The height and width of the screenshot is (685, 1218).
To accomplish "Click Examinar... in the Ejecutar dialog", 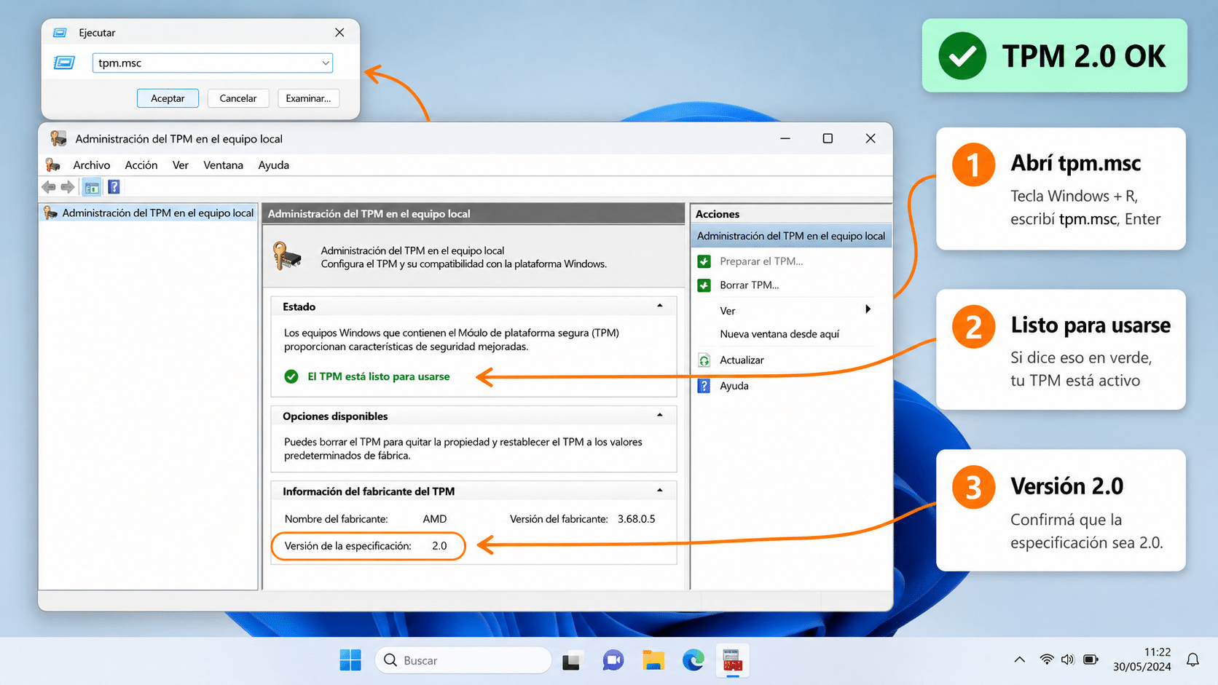I will pos(308,98).
